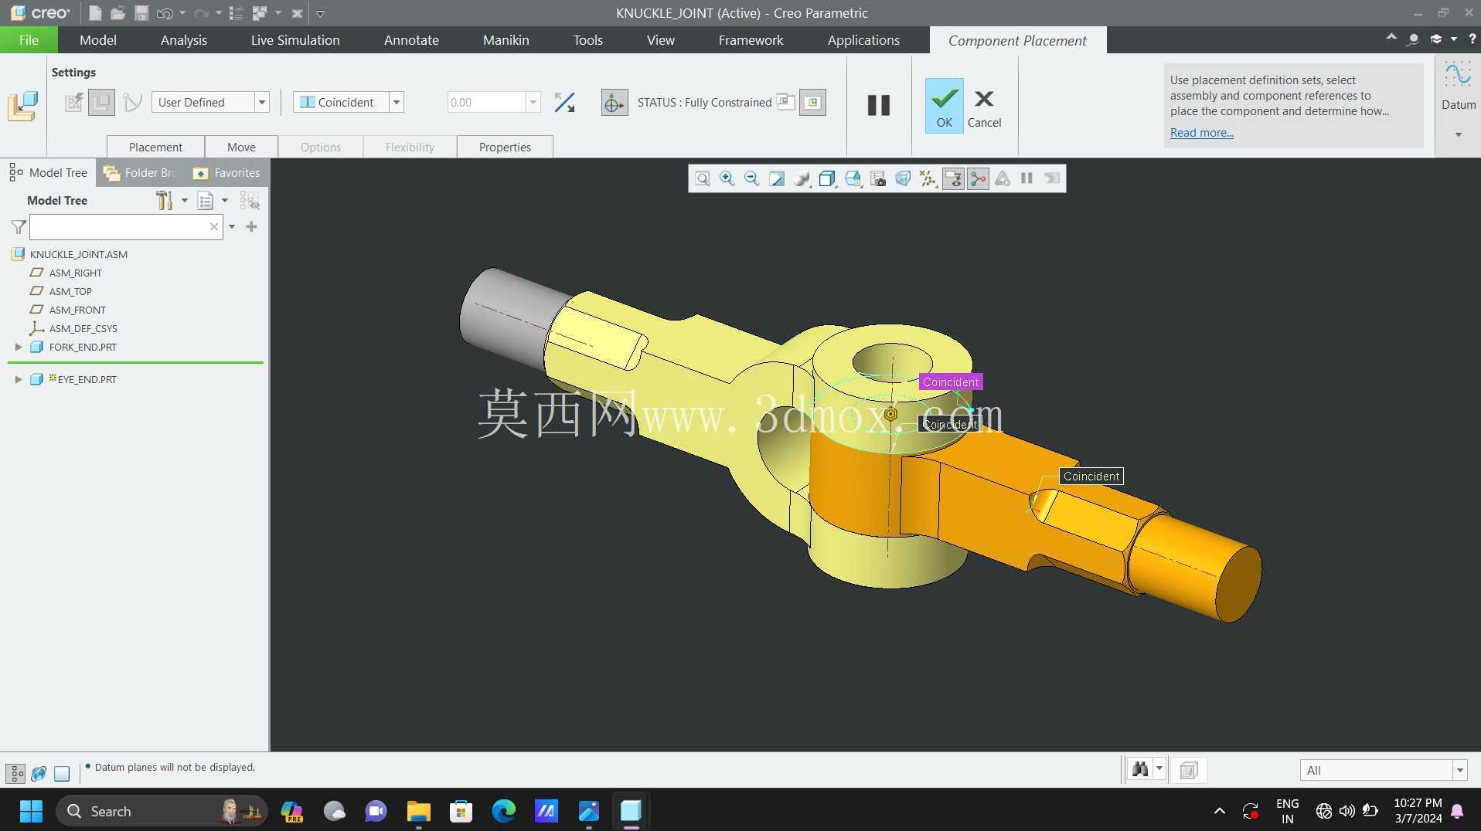Image resolution: width=1481 pixels, height=831 pixels.
Task: Clear the model tree search field
Action: pyautogui.click(x=214, y=227)
